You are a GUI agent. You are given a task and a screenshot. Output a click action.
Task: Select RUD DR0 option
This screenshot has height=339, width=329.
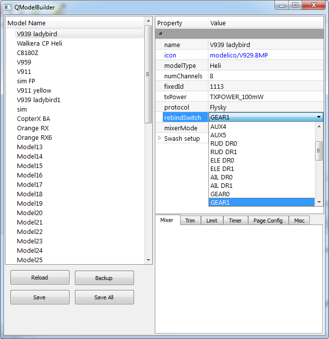[x=262, y=144]
